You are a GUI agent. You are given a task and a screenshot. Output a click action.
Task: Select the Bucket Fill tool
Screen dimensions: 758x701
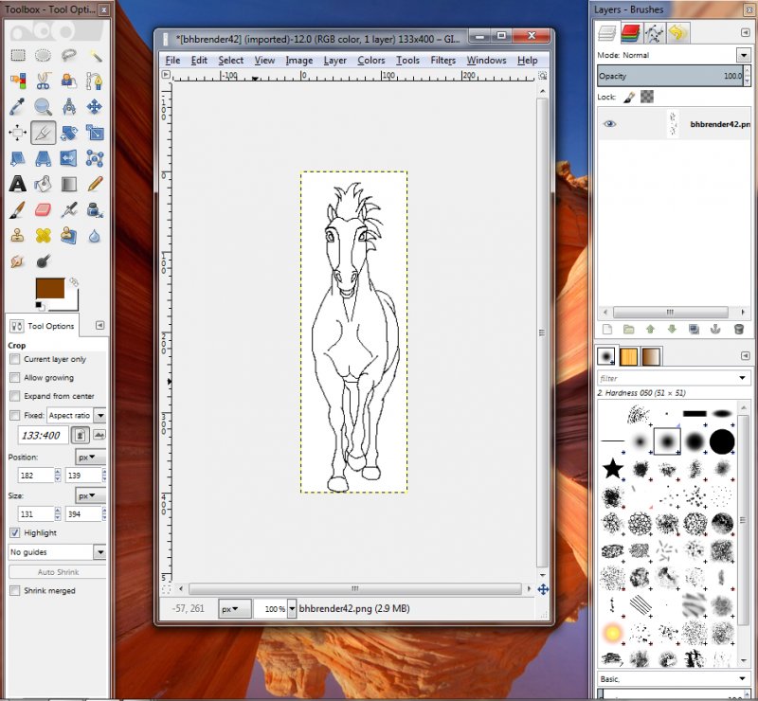pos(44,184)
